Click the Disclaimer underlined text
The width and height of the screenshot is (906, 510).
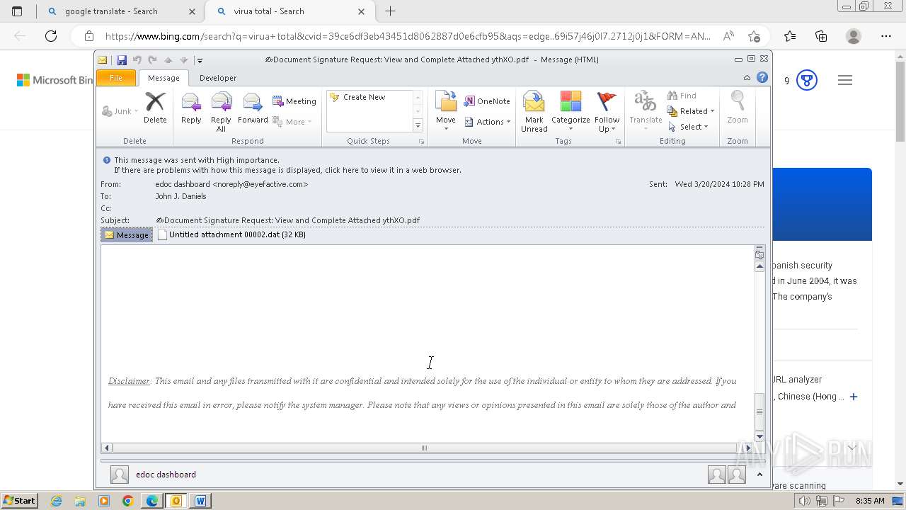pyautogui.click(x=129, y=381)
